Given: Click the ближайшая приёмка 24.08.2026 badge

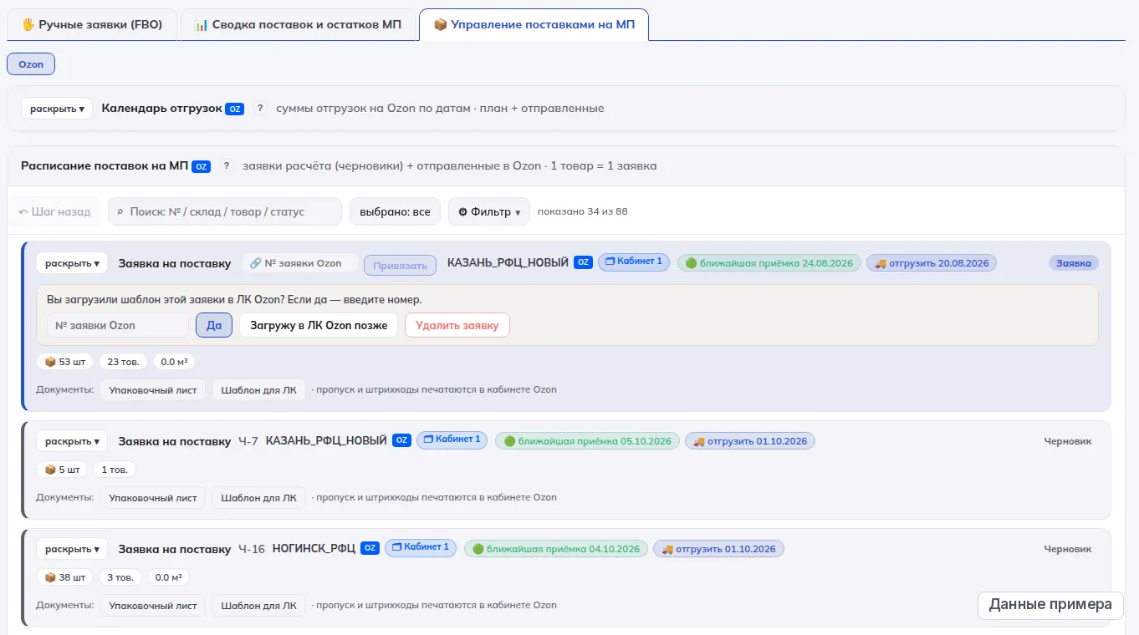Looking at the screenshot, I should (769, 263).
